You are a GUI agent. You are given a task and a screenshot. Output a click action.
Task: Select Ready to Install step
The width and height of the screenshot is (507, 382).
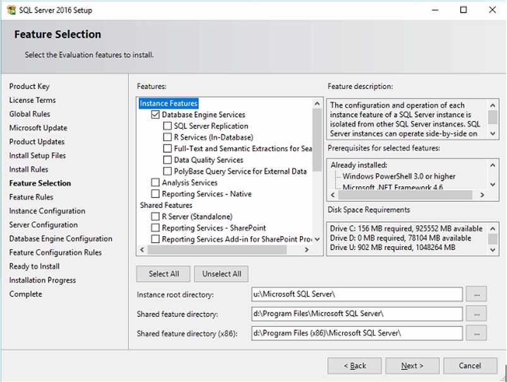pos(35,266)
